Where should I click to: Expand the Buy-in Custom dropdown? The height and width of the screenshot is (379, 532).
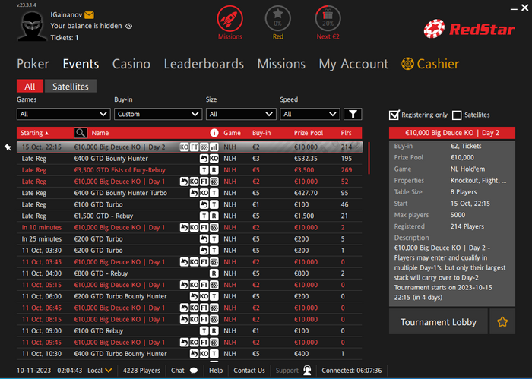(x=158, y=114)
